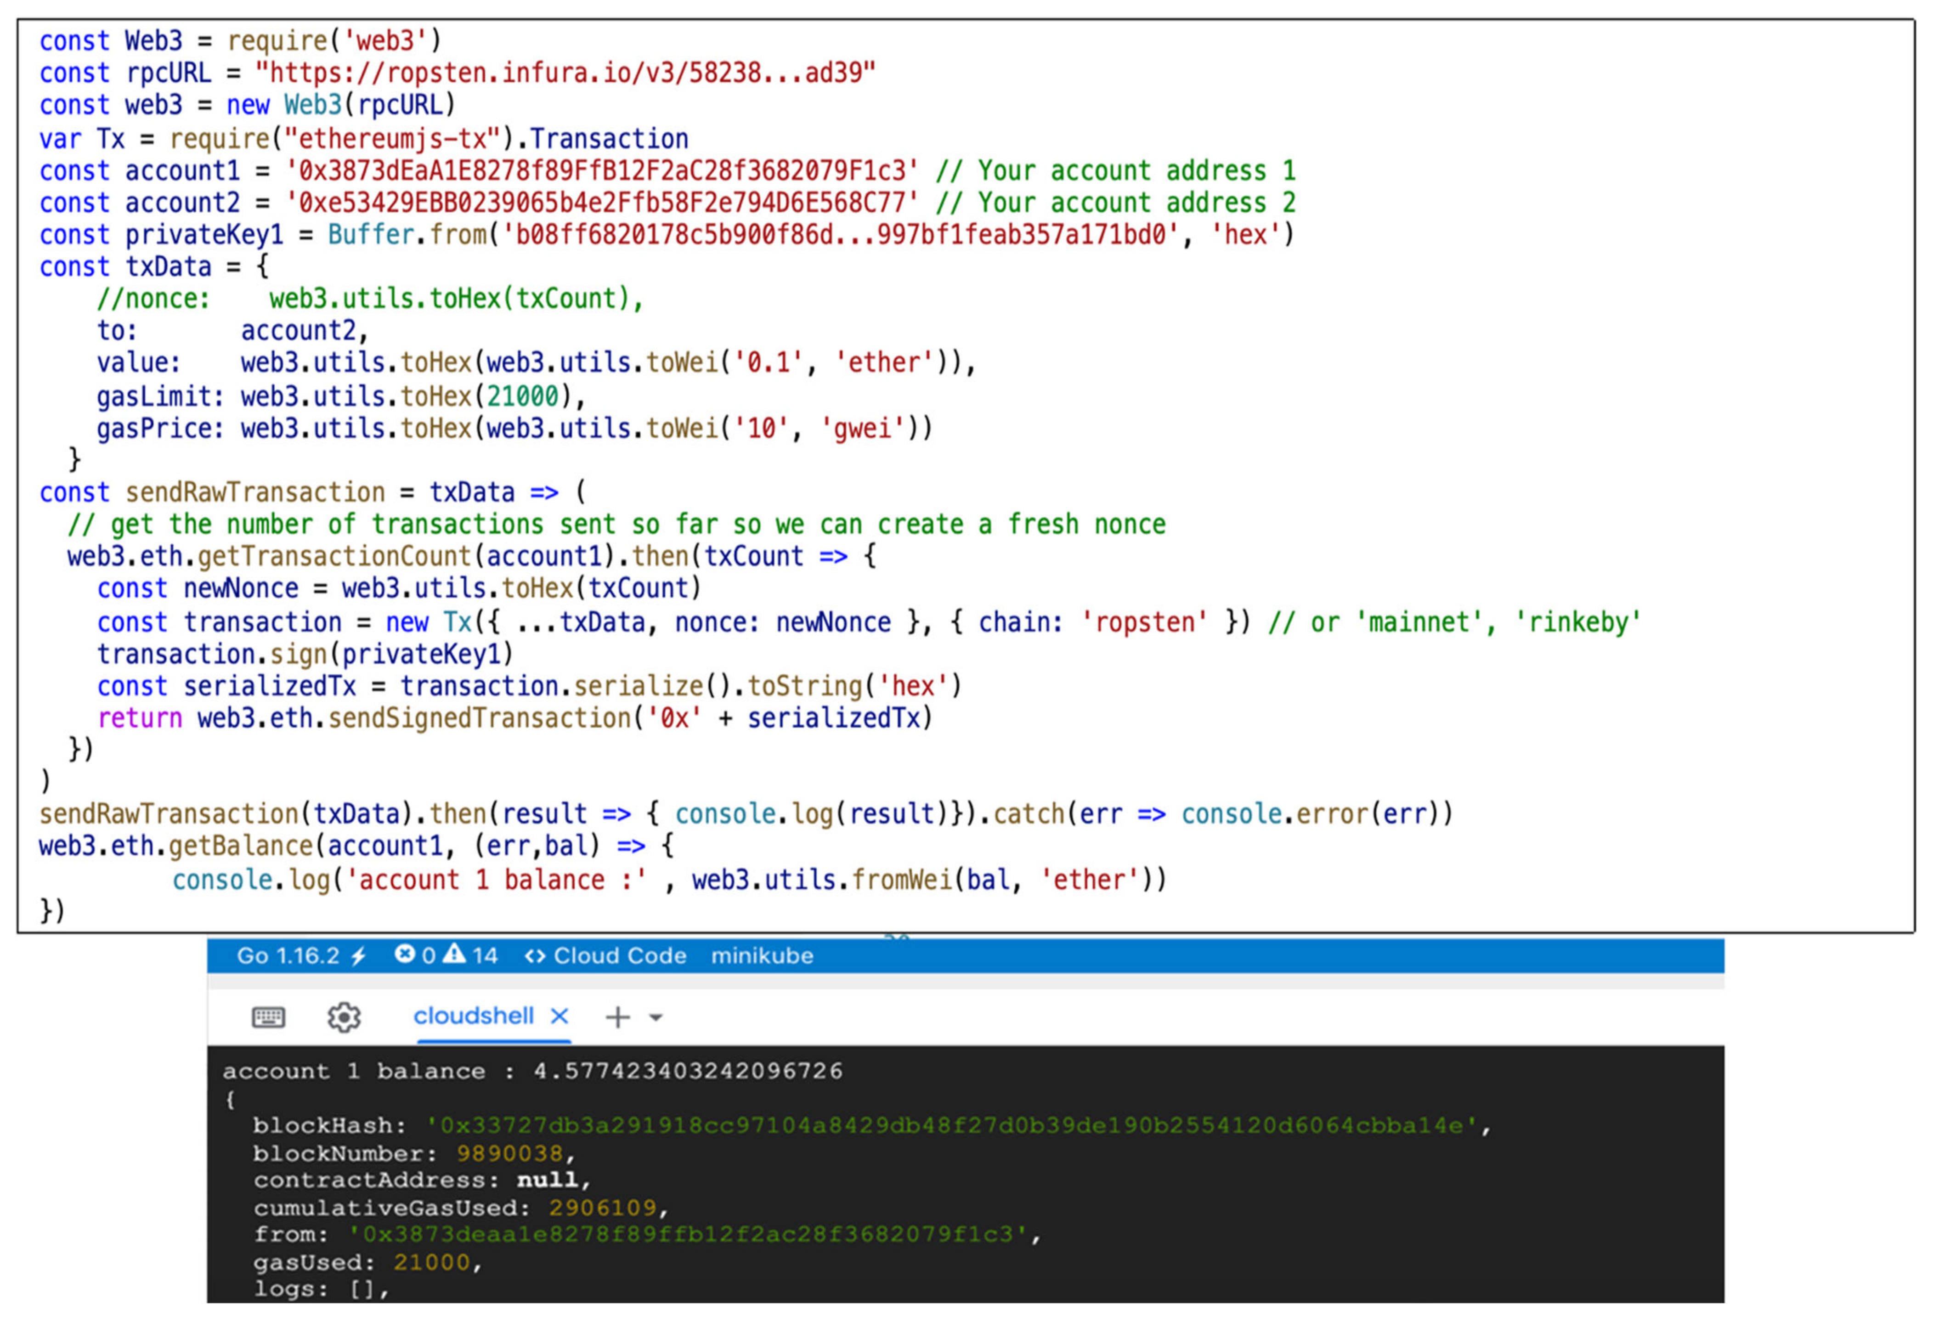This screenshot has width=1933, height=1321.
Task: Select Go 1.16.2 version status item
Action: pos(288,956)
